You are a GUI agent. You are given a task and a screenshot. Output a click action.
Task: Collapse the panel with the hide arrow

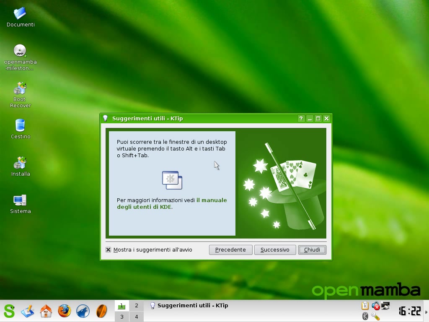pyautogui.click(x=426, y=312)
